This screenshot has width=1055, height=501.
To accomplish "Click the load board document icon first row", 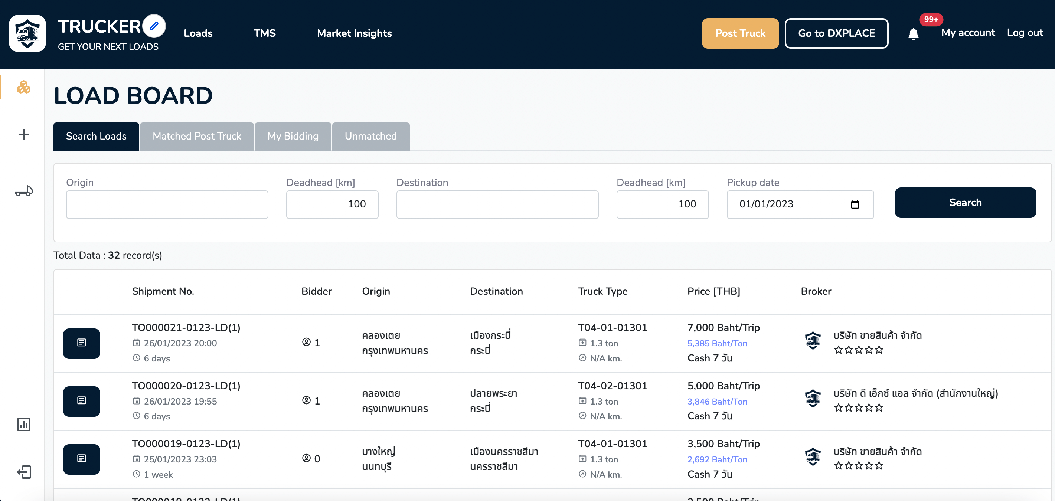I will coord(81,343).
